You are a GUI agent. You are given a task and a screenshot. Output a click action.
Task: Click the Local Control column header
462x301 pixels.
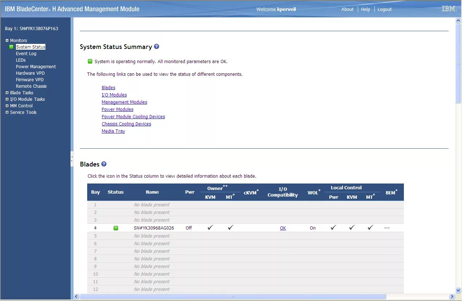pyautogui.click(x=346, y=188)
